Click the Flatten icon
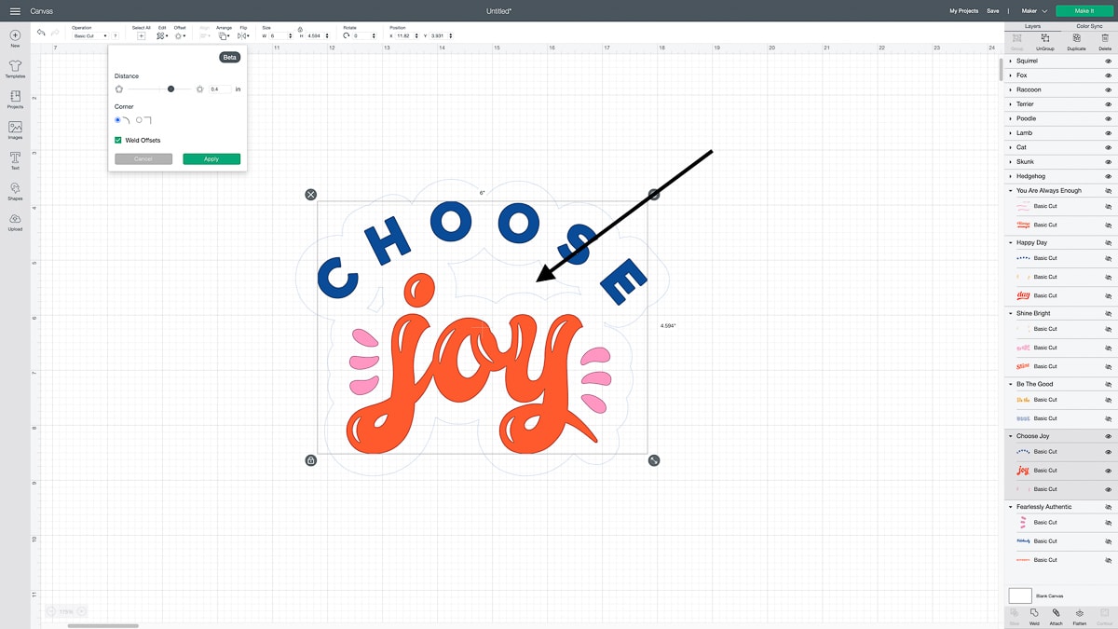 coord(1079,615)
